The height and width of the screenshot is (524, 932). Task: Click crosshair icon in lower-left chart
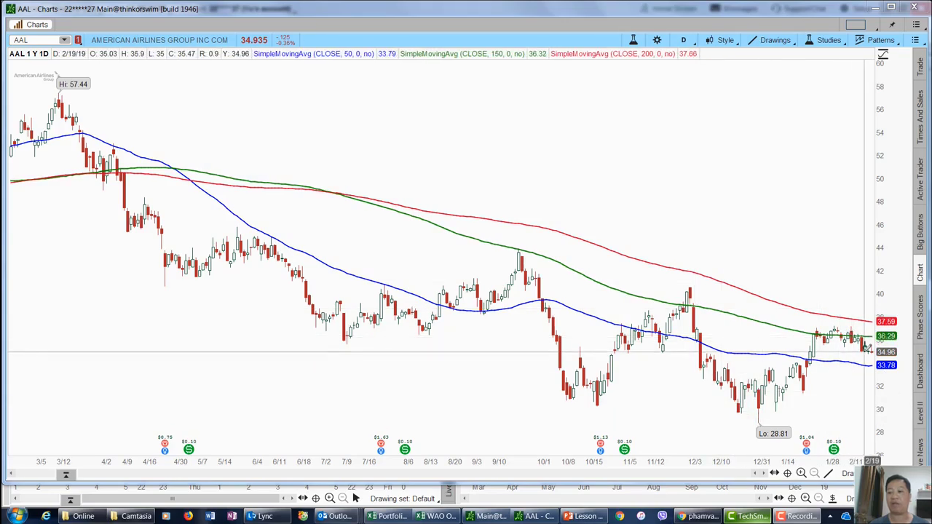316,499
